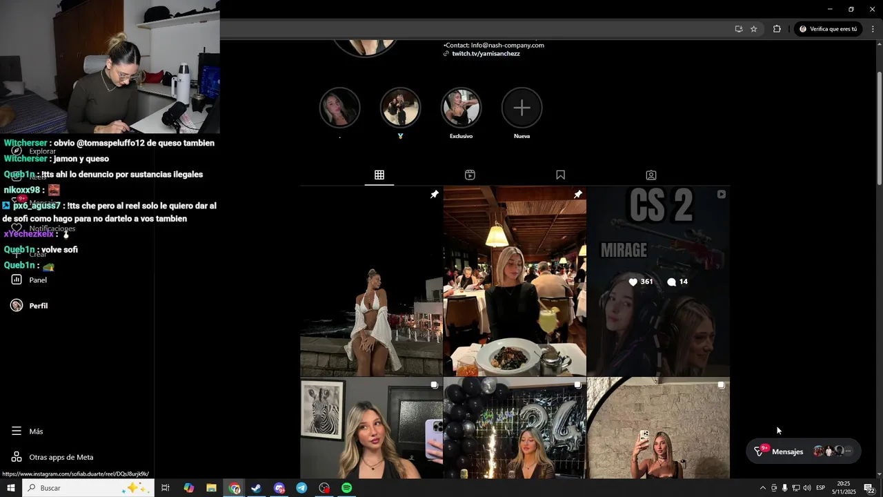
Task: Launch Copilot from the taskbar
Action: click(x=188, y=488)
